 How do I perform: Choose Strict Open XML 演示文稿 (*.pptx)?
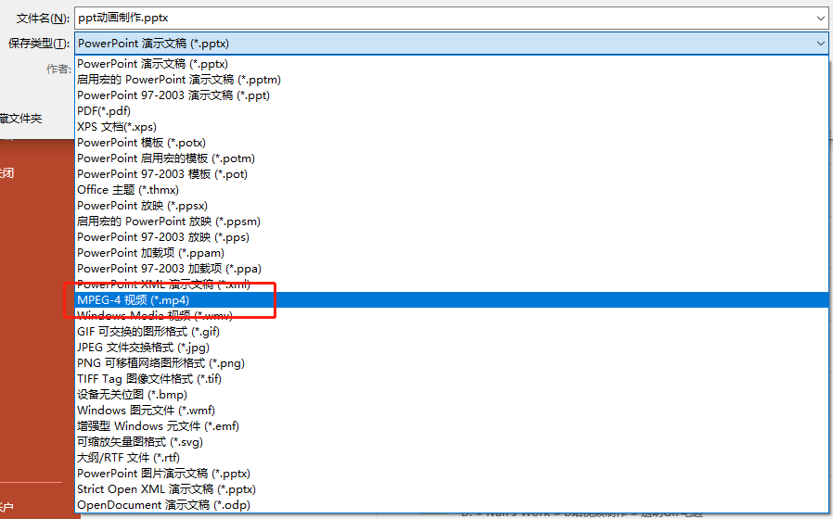point(452,488)
